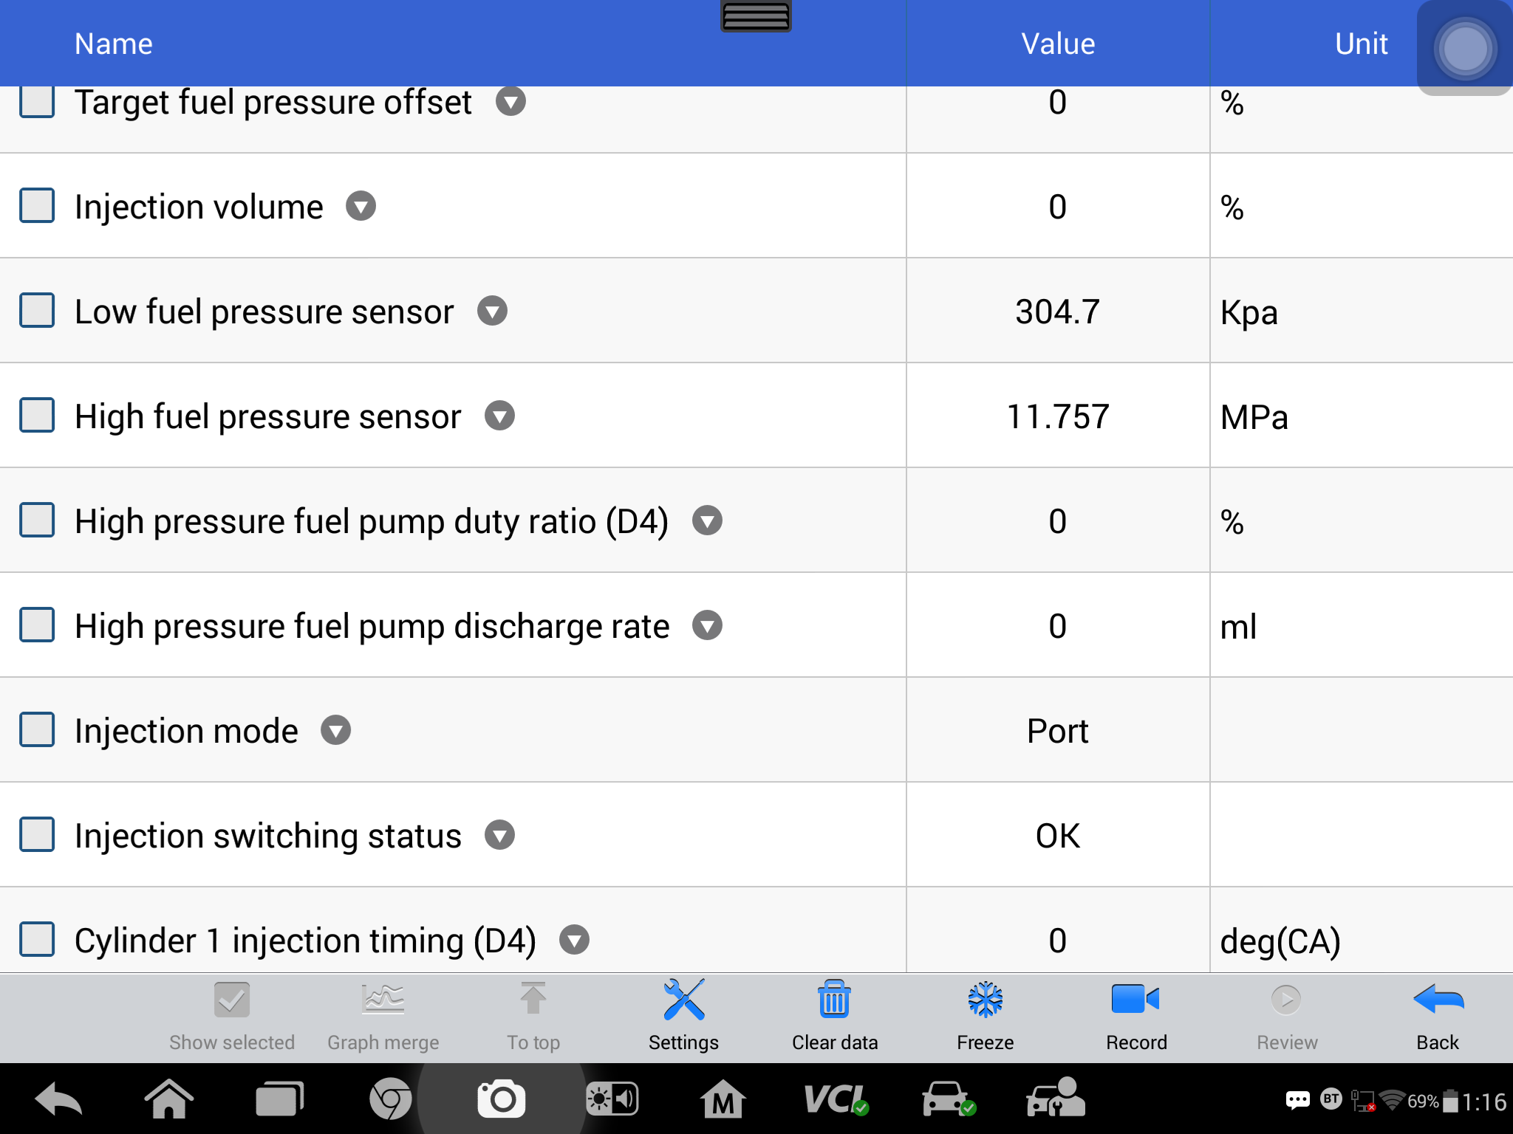
Task: Tap the Show selected checkmark icon
Action: tap(232, 1017)
